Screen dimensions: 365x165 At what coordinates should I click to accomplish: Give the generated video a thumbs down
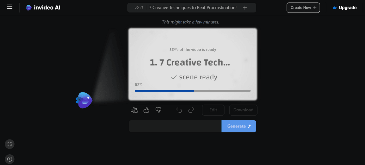click(158, 110)
